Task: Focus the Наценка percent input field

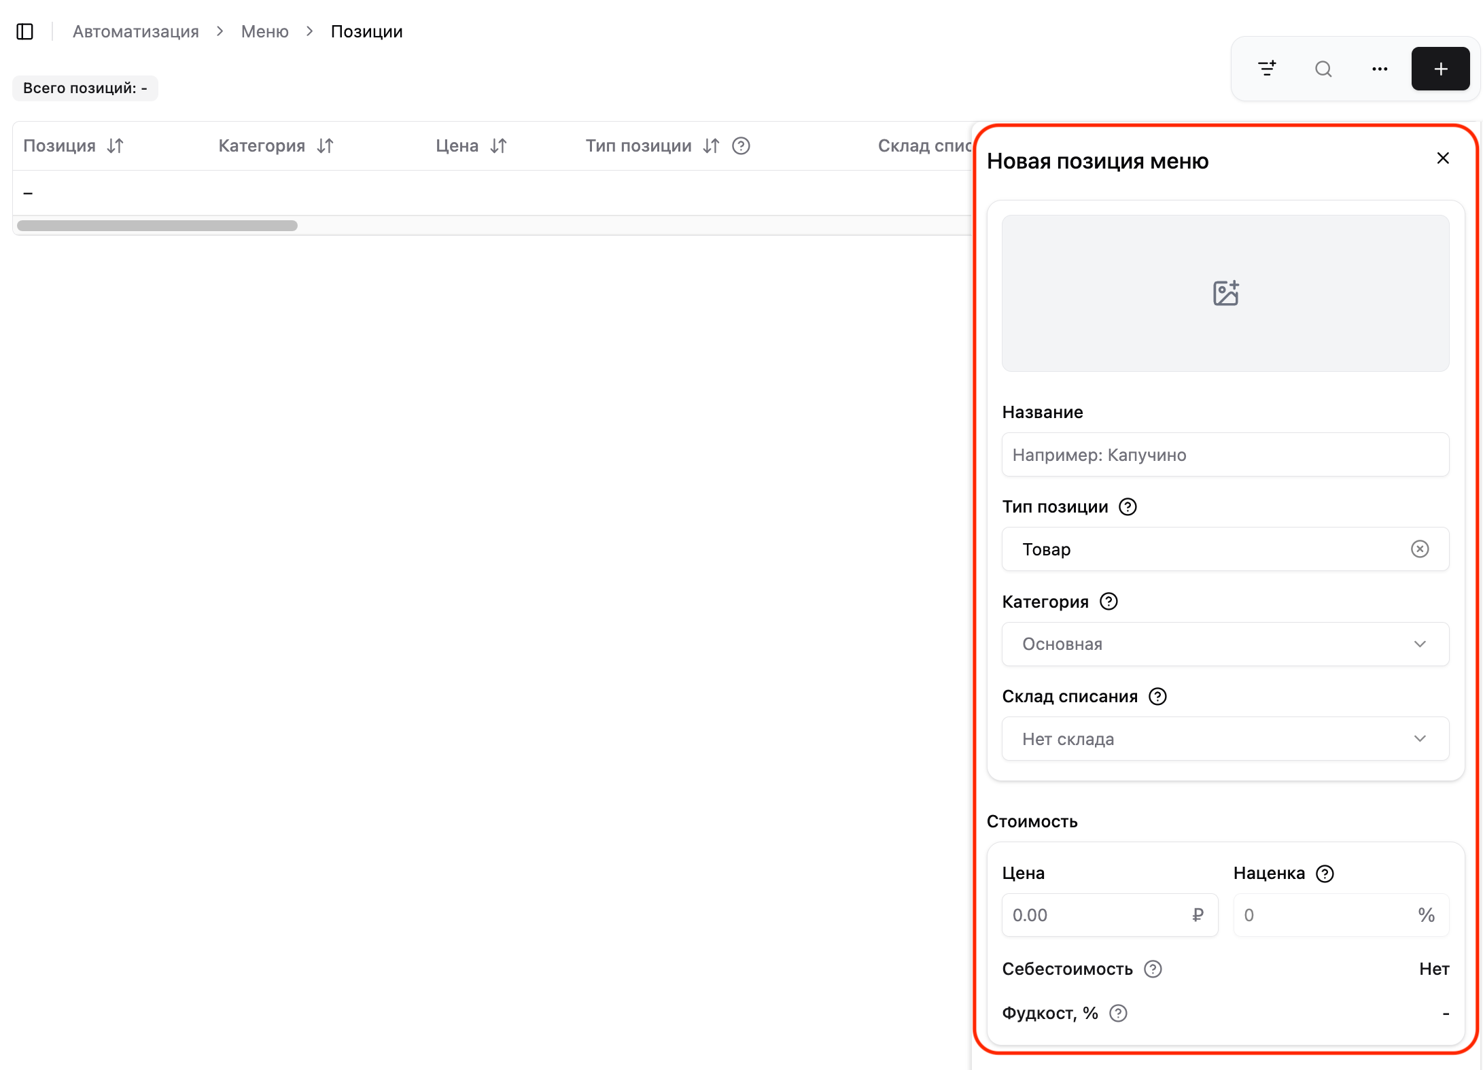Action: (1341, 915)
